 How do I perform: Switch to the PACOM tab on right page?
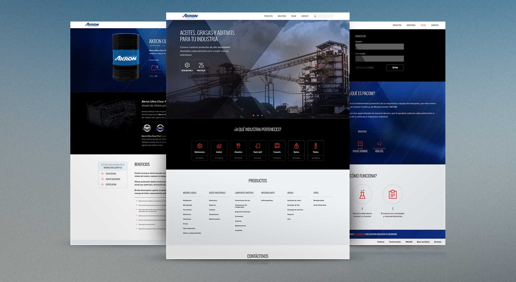(x=423, y=25)
